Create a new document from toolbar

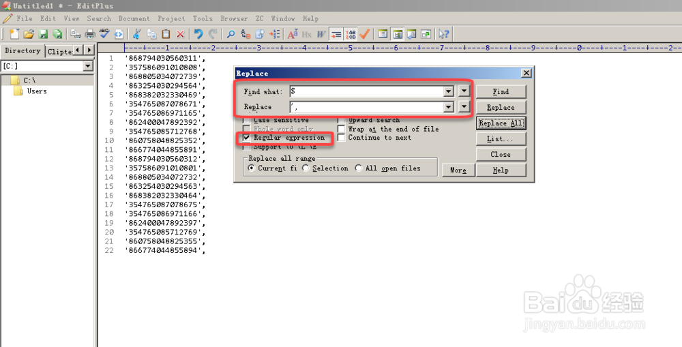point(14,34)
